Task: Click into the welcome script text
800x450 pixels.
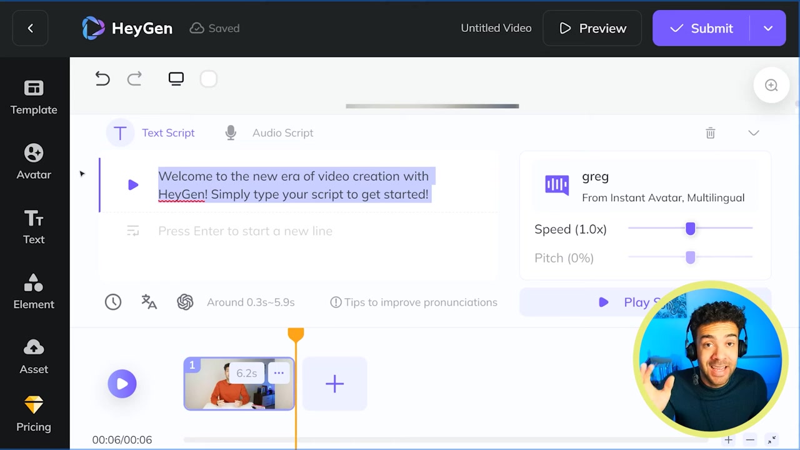Action: tap(294, 185)
